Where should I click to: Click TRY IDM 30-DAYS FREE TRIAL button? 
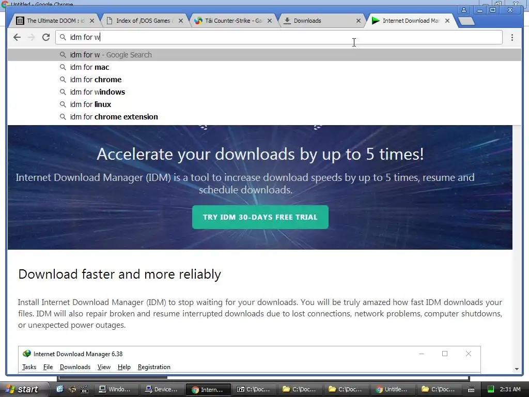(260, 217)
